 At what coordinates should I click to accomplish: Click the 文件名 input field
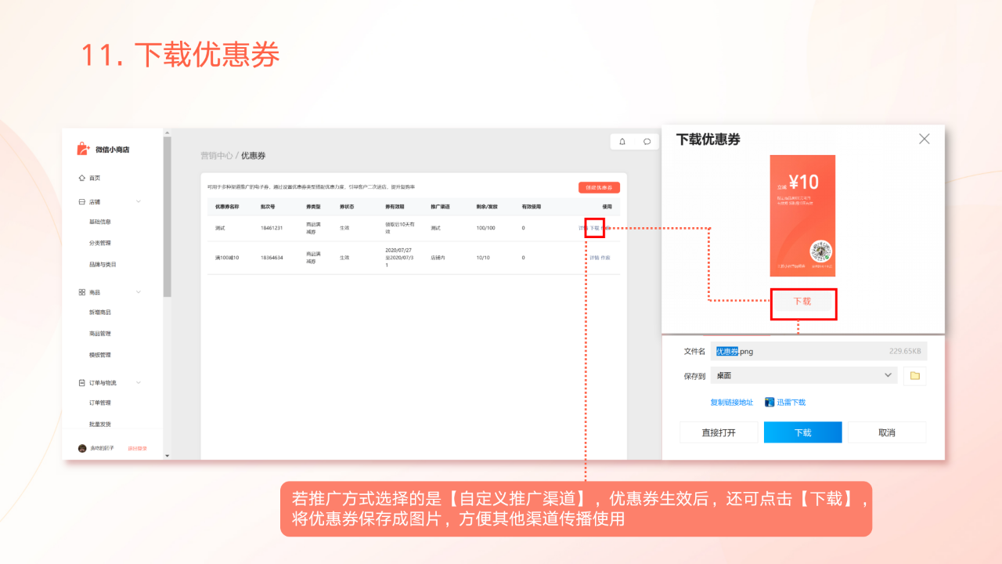(819, 351)
